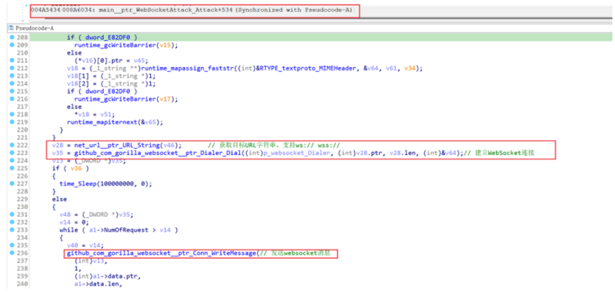The height and width of the screenshot is (292, 615).
Task: Toggle breakpoint dot on line 225
Action: click(x=12, y=168)
